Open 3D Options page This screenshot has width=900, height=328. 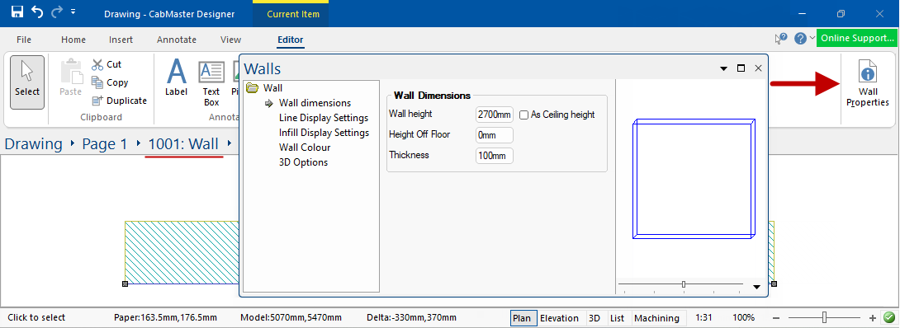tap(304, 162)
